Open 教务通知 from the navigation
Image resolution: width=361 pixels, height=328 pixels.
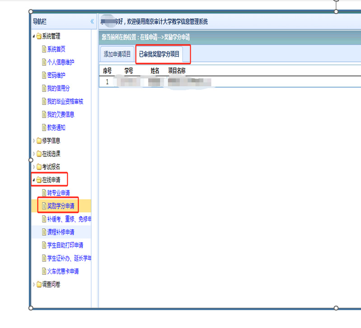click(56, 128)
